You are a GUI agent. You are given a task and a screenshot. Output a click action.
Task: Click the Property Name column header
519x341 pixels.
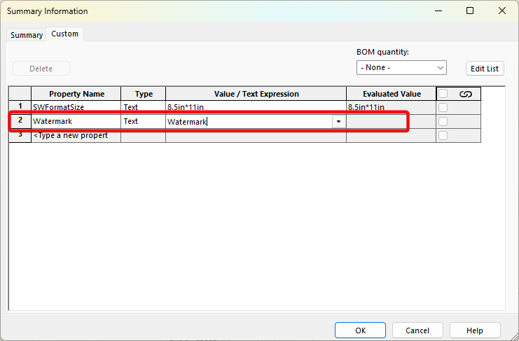pos(76,94)
